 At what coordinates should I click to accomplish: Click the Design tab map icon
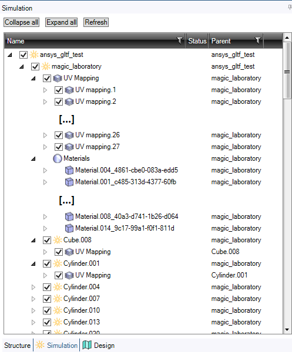(x=87, y=345)
